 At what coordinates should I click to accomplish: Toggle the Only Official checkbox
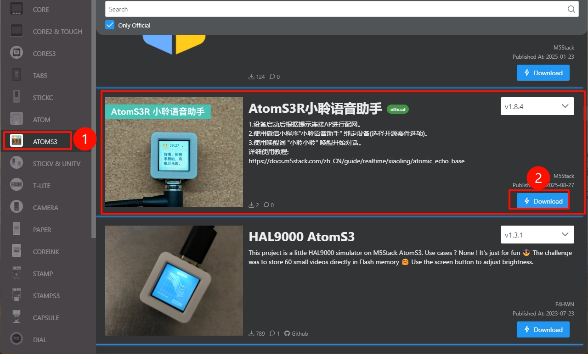point(110,25)
